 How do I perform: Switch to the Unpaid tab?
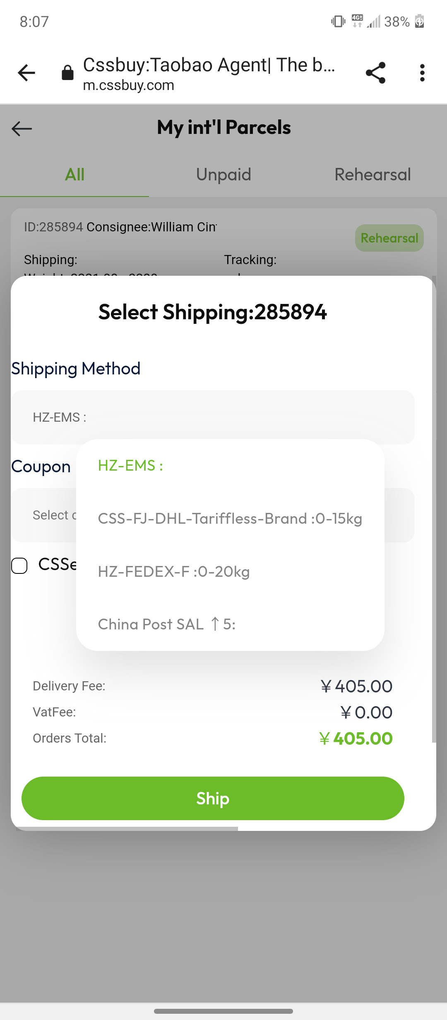(223, 174)
